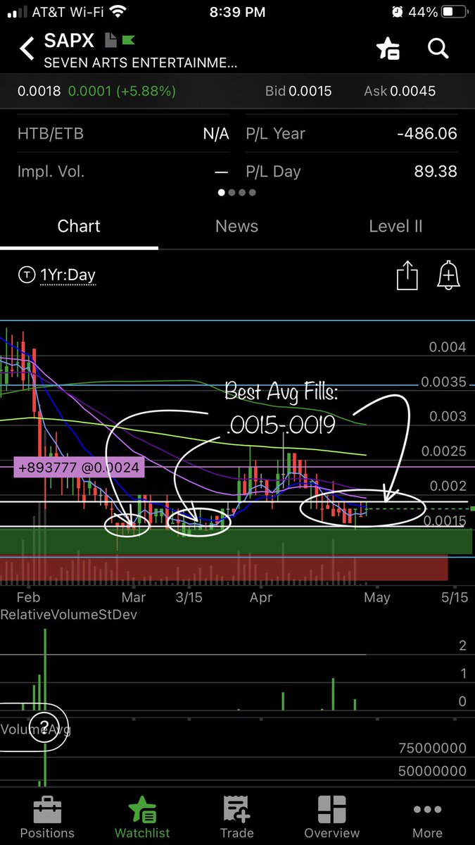Open the Overview tab in bottom bar
This screenshot has height=845, width=475.
click(x=331, y=817)
